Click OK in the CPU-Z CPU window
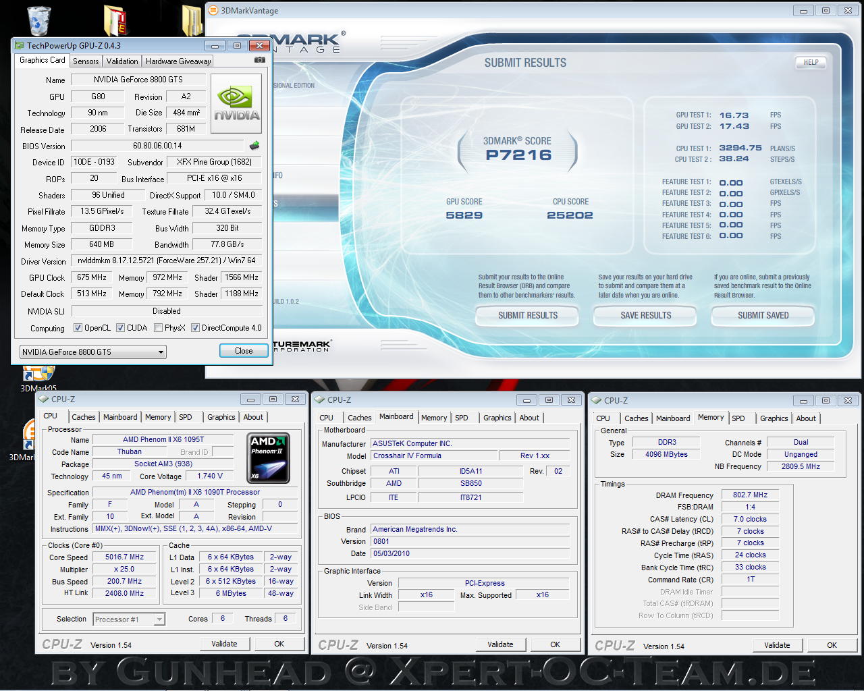 coord(279,644)
